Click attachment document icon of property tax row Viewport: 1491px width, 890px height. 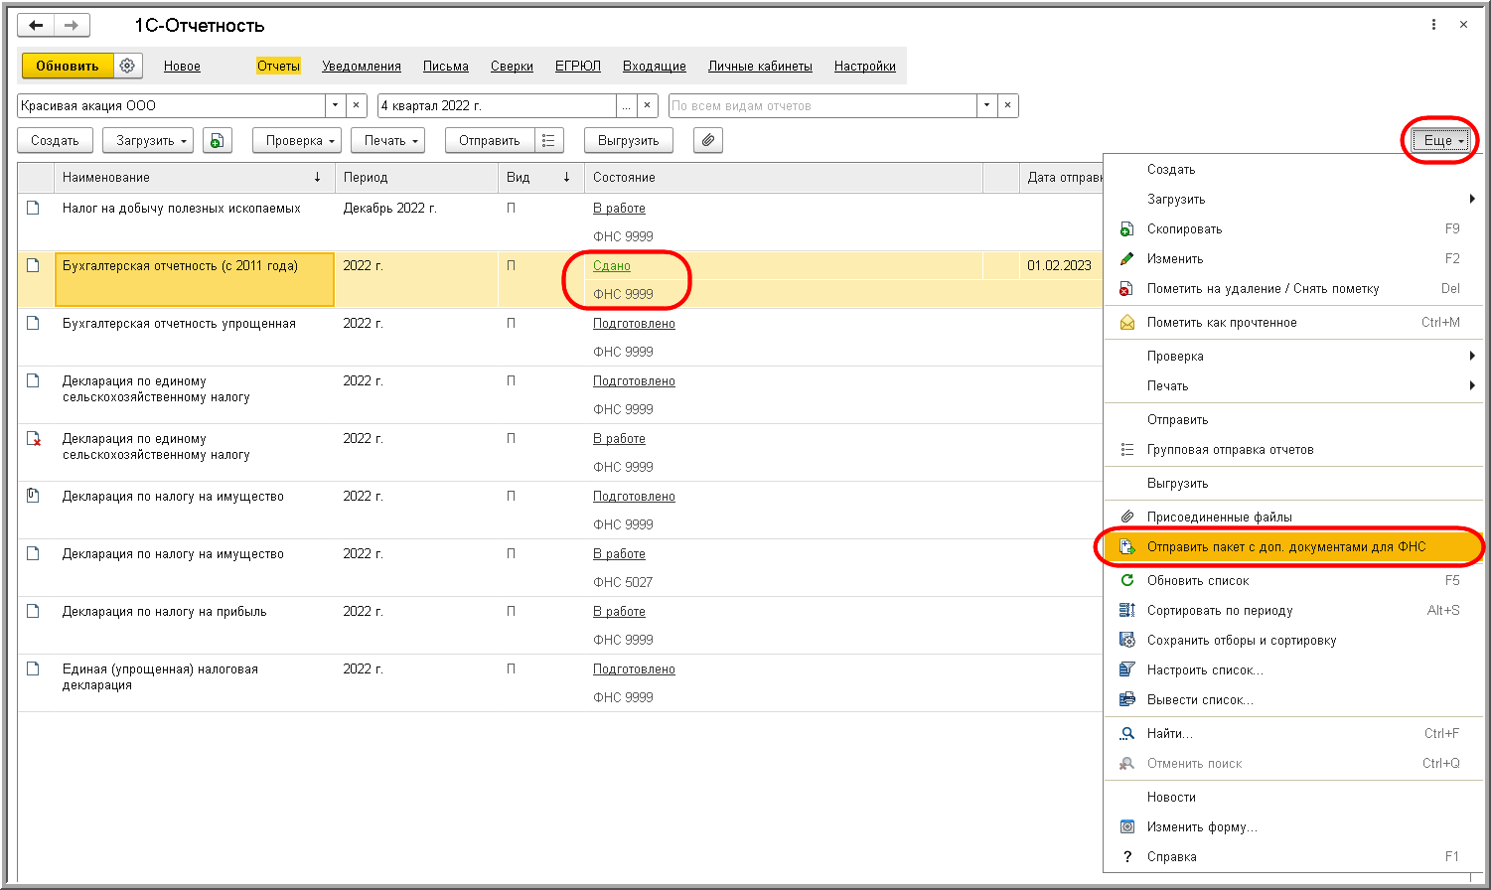click(33, 497)
